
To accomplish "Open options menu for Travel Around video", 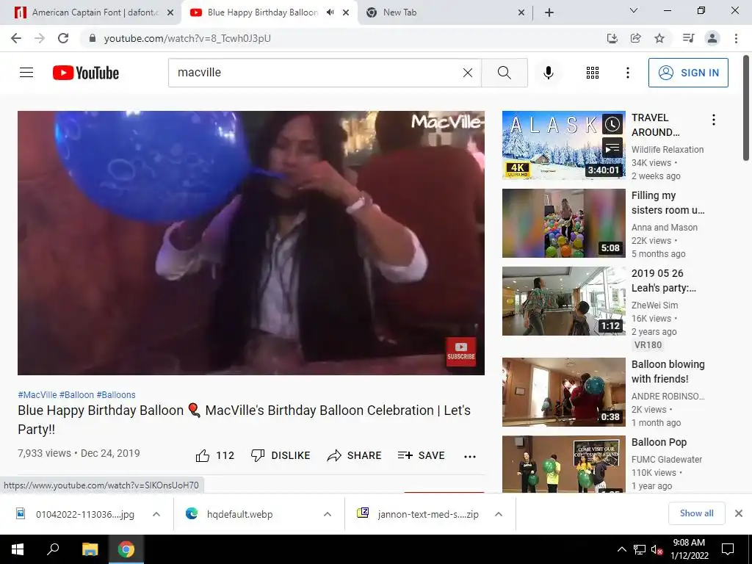I will tap(714, 120).
